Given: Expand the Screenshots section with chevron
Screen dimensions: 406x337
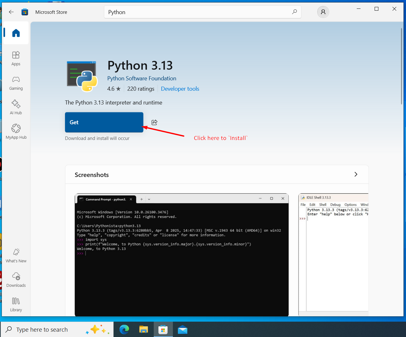Looking at the screenshot, I should [x=356, y=174].
